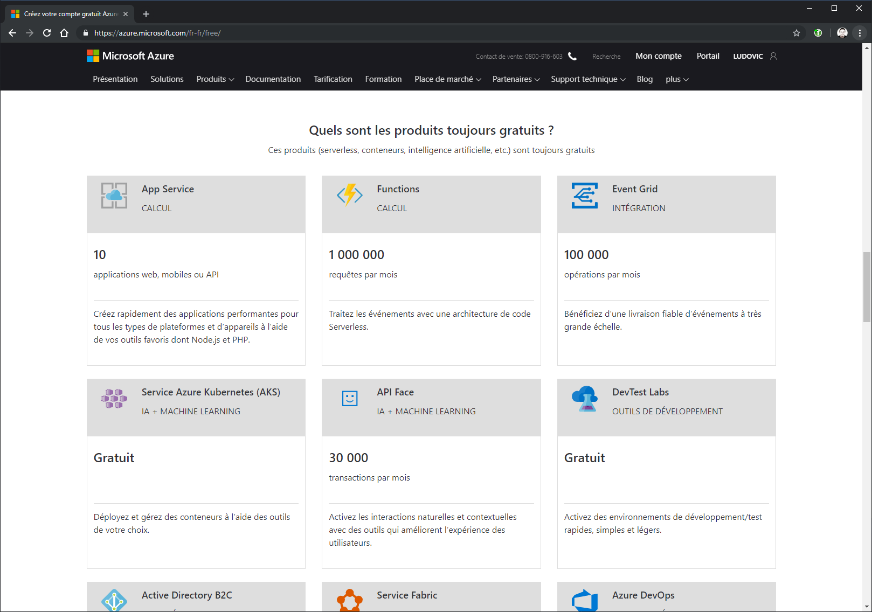
Task: Click the Active Directory B2C icon
Action: tap(114, 600)
